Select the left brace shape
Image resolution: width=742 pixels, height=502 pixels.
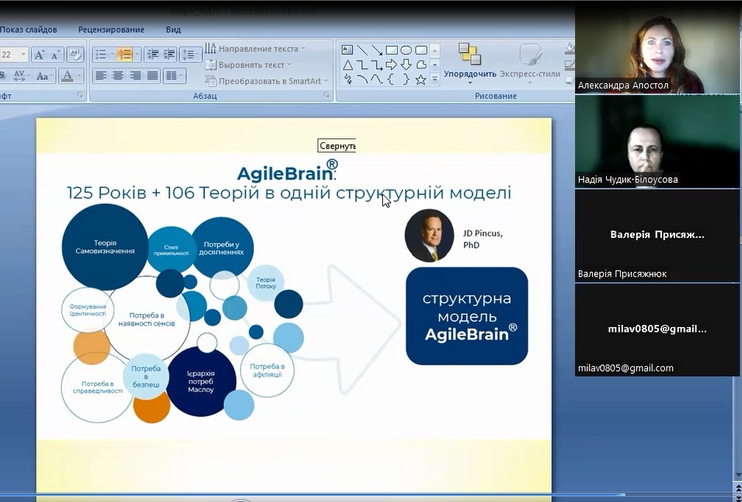click(392, 79)
